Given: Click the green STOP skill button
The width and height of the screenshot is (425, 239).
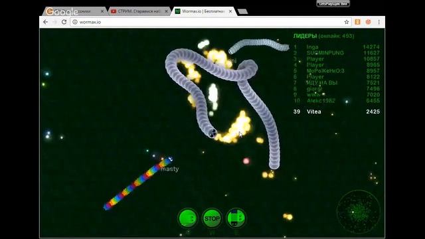Looking at the screenshot, I should [212, 218].
